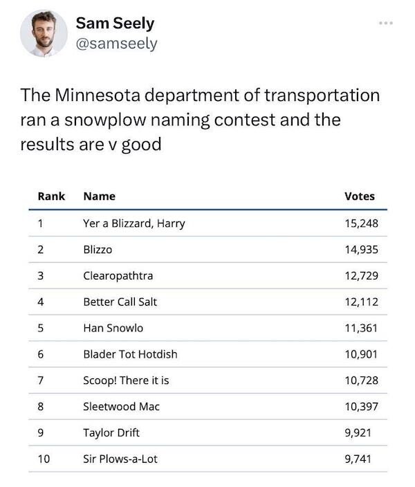Select the Yer a Blizzard, Harry row
415x487 pixels.
(x=134, y=223)
